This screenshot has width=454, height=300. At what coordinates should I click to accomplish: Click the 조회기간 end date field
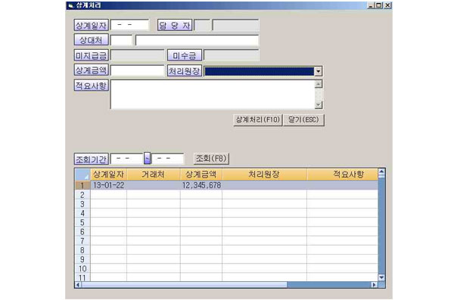pos(168,159)
